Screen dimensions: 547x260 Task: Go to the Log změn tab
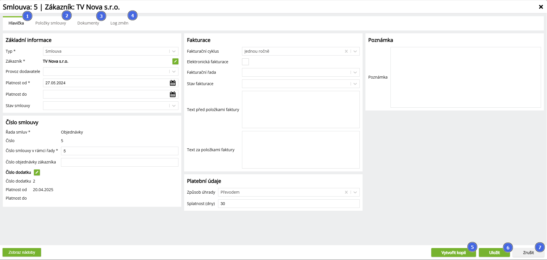pos(119,23)
